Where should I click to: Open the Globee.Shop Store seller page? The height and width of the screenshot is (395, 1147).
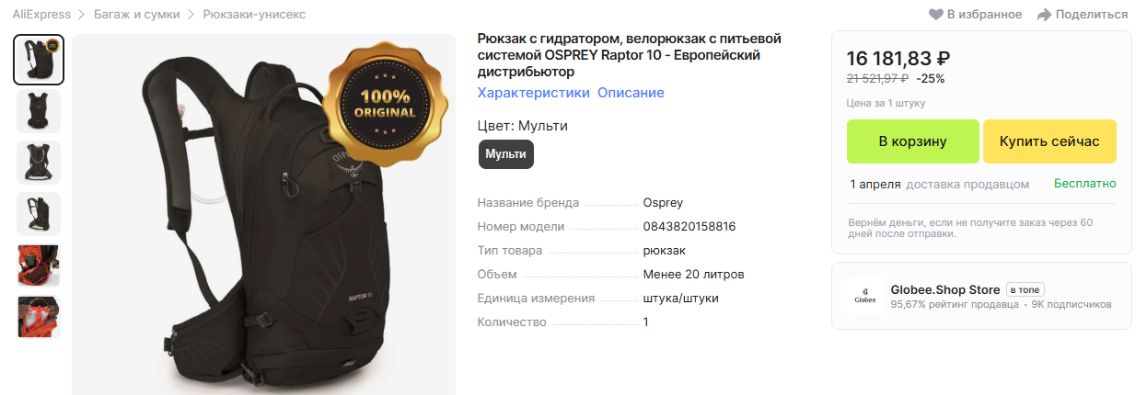[x=945, y=289]
